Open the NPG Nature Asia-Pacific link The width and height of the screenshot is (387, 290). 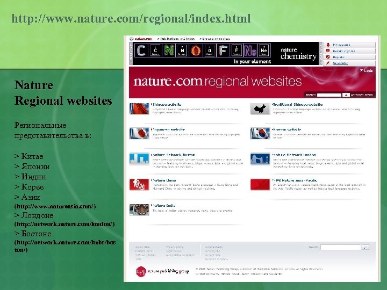[295, 180]
